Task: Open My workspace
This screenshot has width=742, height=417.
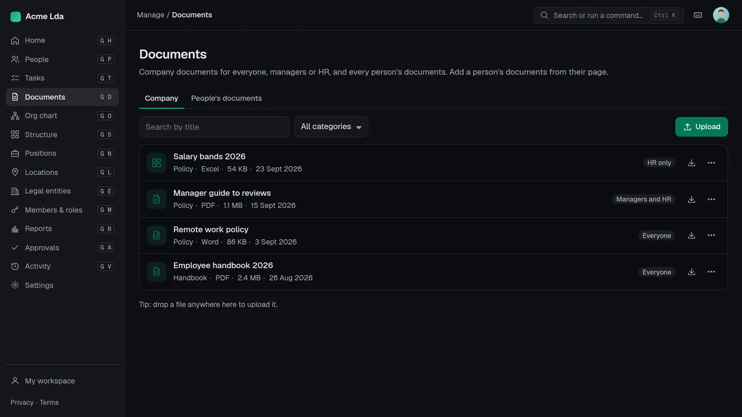Action: pos(62,381)
